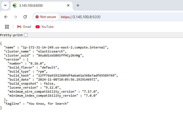The image size is (183, 140).
Task: Reload the current page
Action: (25, 17)
